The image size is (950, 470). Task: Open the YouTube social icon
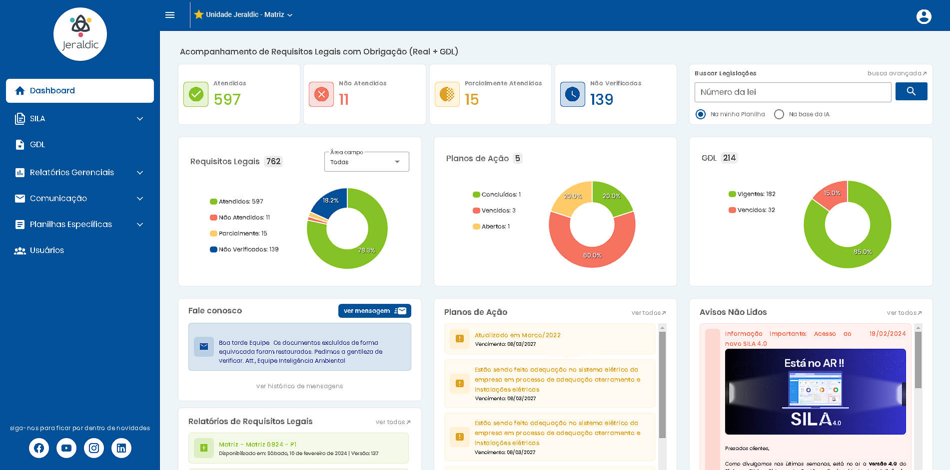click(66, 448)
